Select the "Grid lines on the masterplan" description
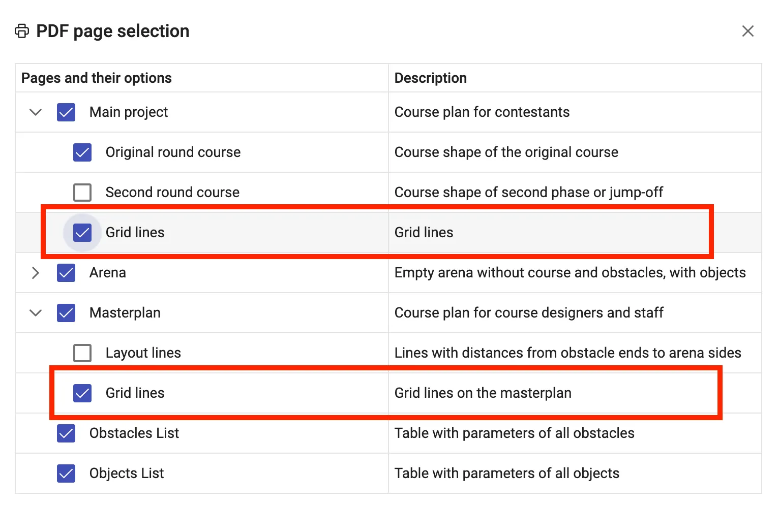Viewport: 778px width, 506px height. coord(483,393)
